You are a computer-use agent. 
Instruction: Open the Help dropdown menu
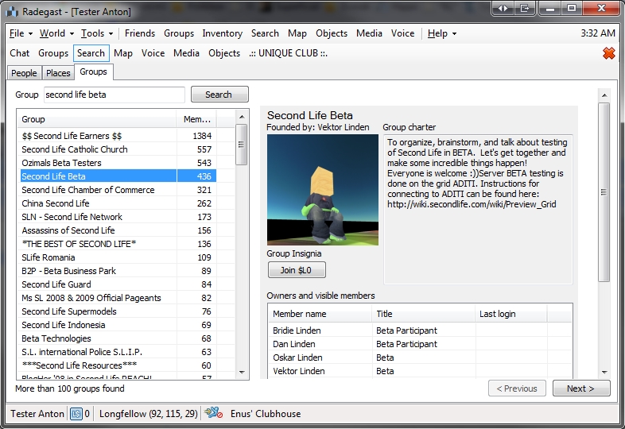(441, 33)
